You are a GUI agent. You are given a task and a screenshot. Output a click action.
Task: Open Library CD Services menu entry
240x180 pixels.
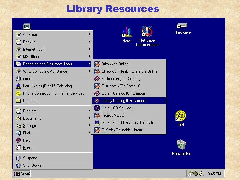[x=129, y=108]
